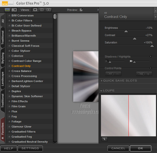Open the Favorites category tab
The image size is (157, 153).
tap(3, 130)
